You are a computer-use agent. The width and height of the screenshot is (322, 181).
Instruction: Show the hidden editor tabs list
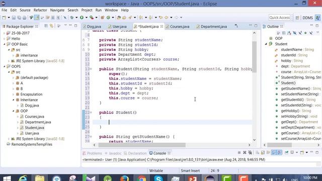(236, 26)
